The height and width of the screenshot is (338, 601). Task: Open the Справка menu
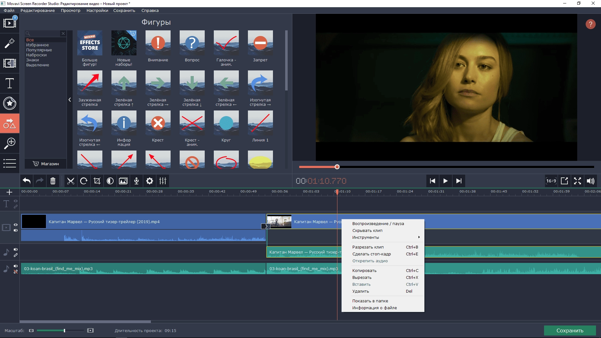point(150,10)
